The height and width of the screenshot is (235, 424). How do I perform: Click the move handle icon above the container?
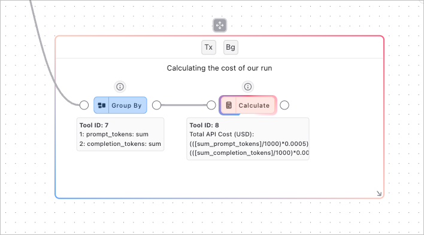(220, 25)
